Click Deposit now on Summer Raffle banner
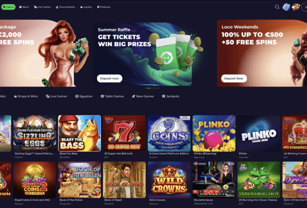 pyautogui.click(x=110, y=78)
